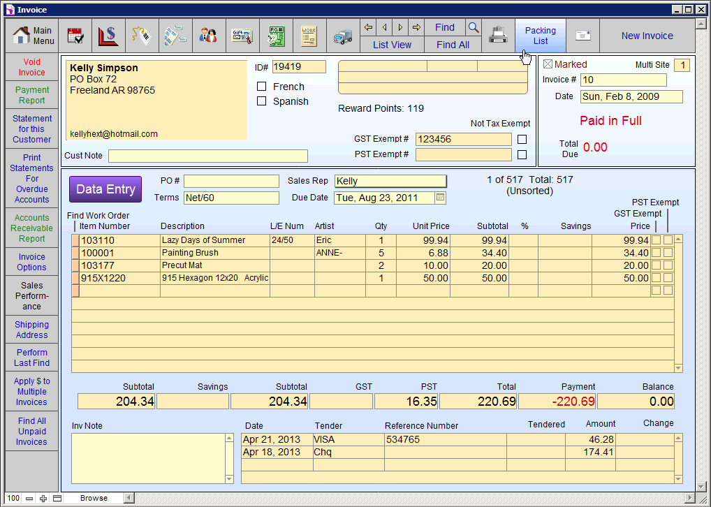The width and height of the screenshot is (711, 507).
Task: Click the PO # input field
Action: (231, 181)
